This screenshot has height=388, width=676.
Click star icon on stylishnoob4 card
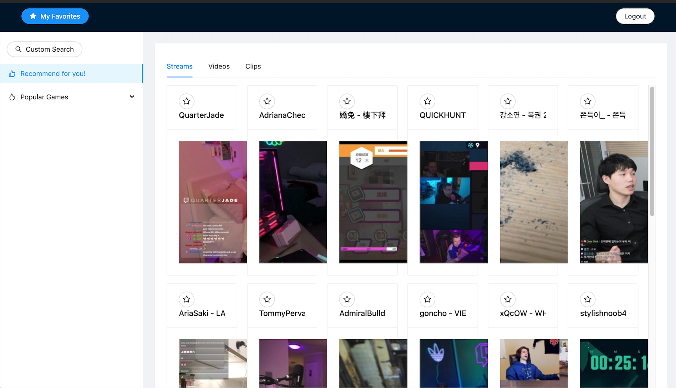(587, 299)
